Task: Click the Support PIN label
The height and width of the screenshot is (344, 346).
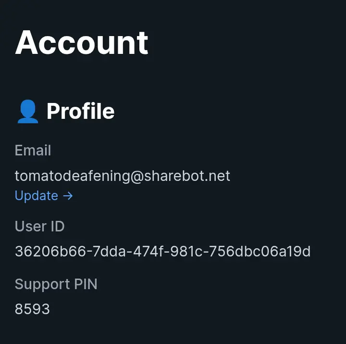Action: [56, 284]
